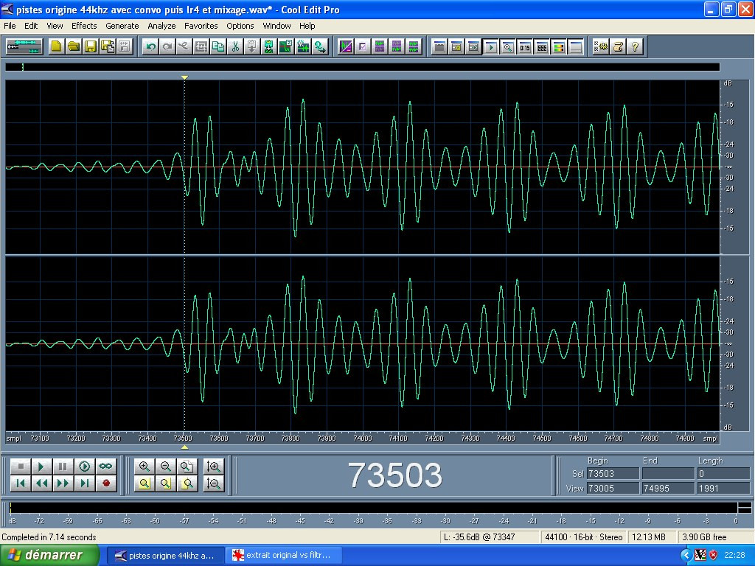The image size is (755, 566).
Task: Toggle spectral view display
Action: 345,46
